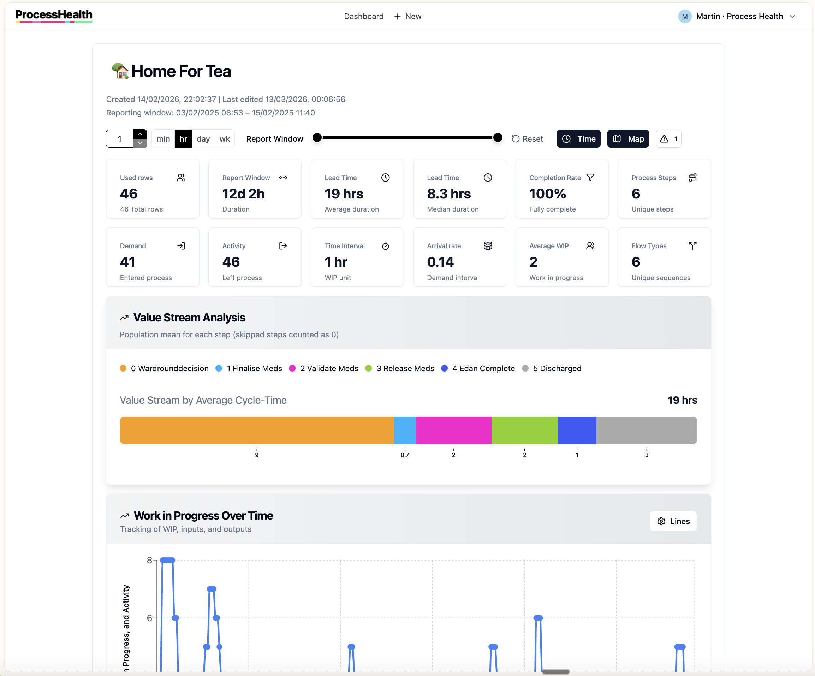This screenshot has width=815, height=676.
Task: Click the Activity exit-arrow icon
Action: click(x=283, y=246)
